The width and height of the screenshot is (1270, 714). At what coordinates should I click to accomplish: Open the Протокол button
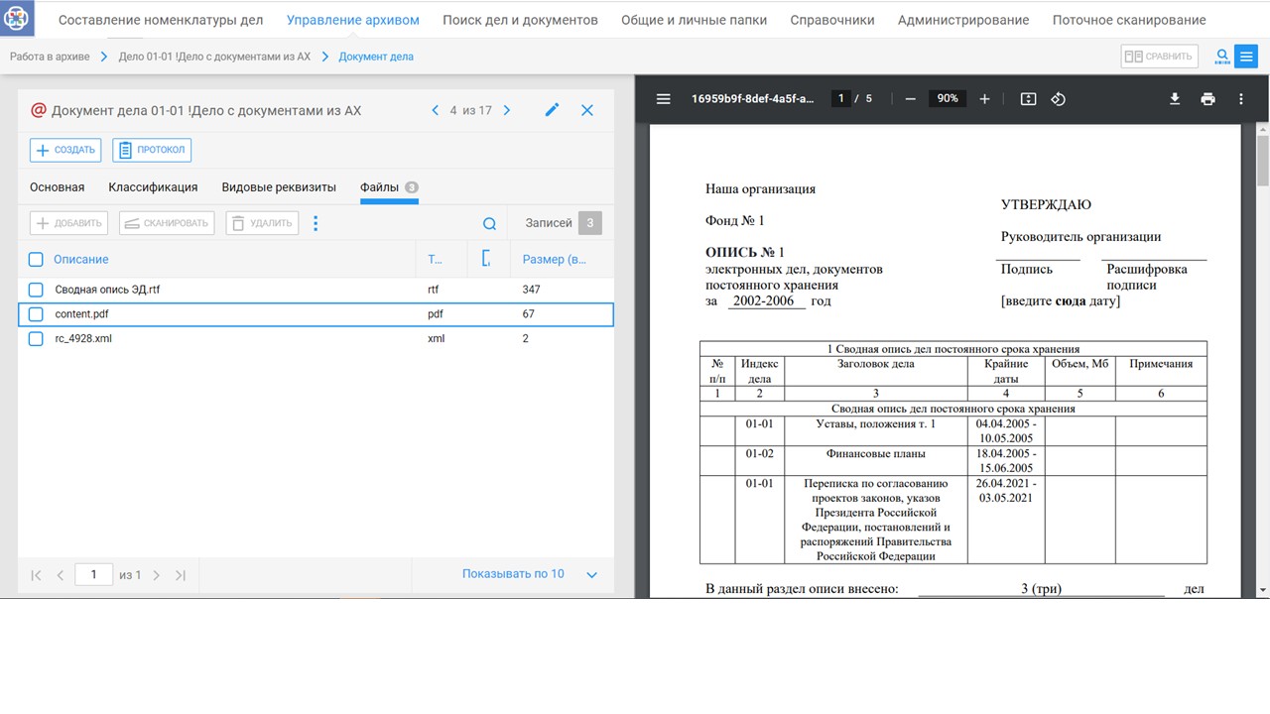point(152,150)
